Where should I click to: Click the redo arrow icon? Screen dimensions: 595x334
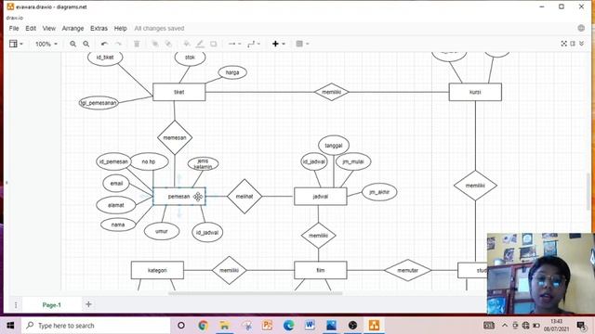pyautogui.click(x=118, y=44)
